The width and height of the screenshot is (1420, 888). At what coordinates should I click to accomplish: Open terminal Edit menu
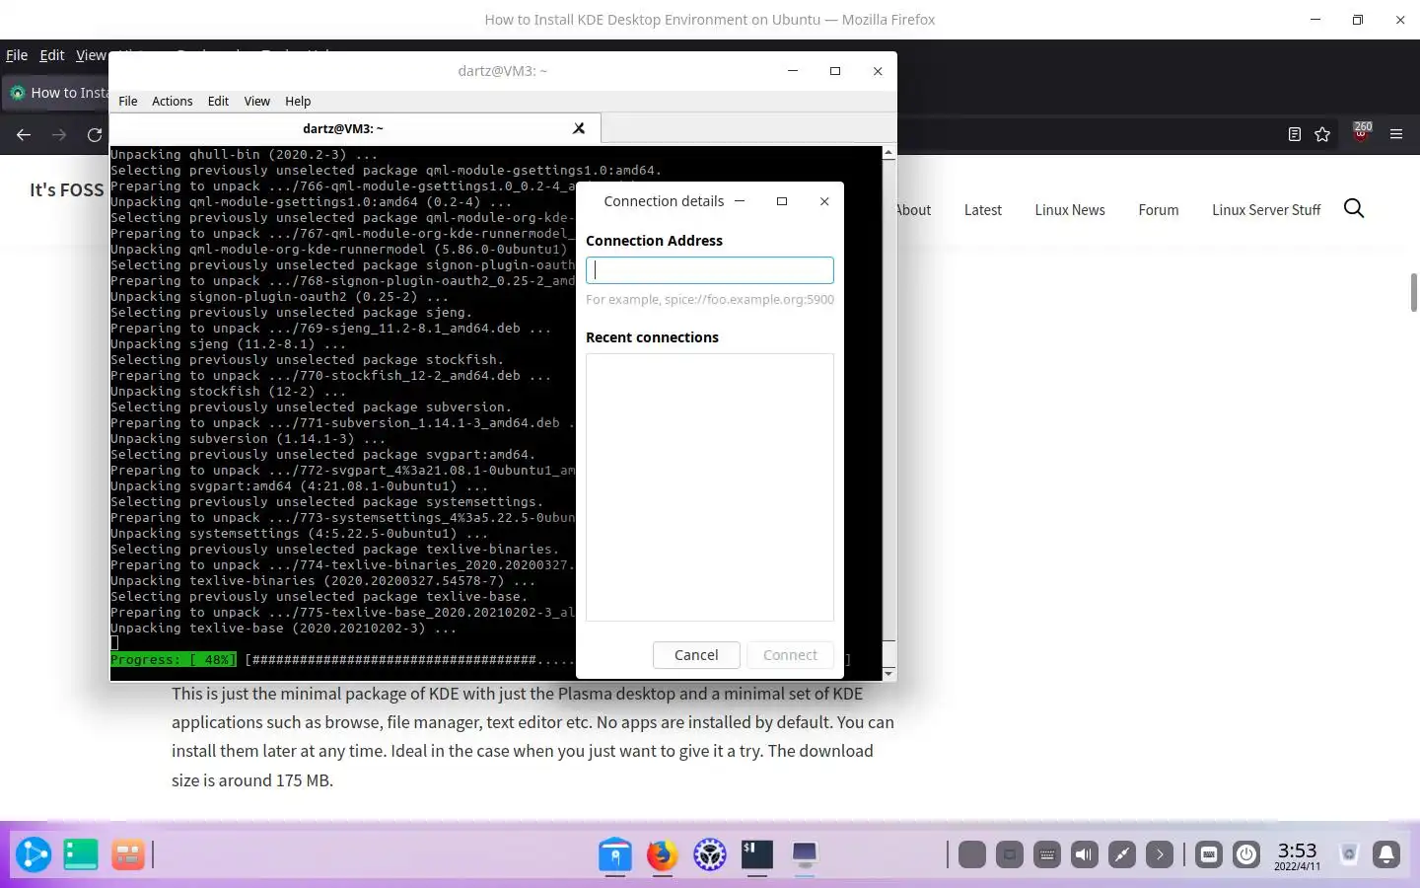pos(218,102)
